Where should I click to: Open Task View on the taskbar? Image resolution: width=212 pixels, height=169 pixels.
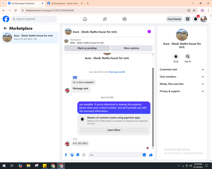click(12, 166)
